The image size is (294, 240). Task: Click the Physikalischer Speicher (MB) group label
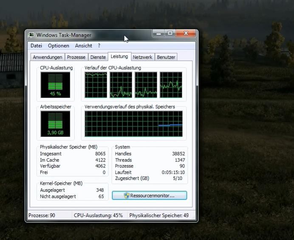coord(69,147)
